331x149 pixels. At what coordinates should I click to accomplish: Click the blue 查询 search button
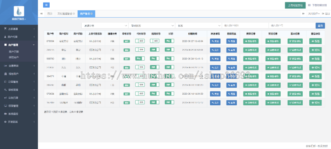coord(320,26)
